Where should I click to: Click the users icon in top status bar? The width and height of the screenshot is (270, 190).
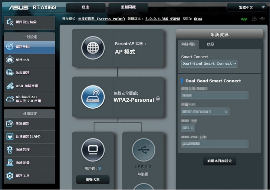click(x=254, y=19)
